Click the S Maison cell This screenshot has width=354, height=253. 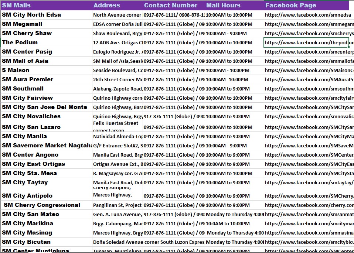[46, 71]
